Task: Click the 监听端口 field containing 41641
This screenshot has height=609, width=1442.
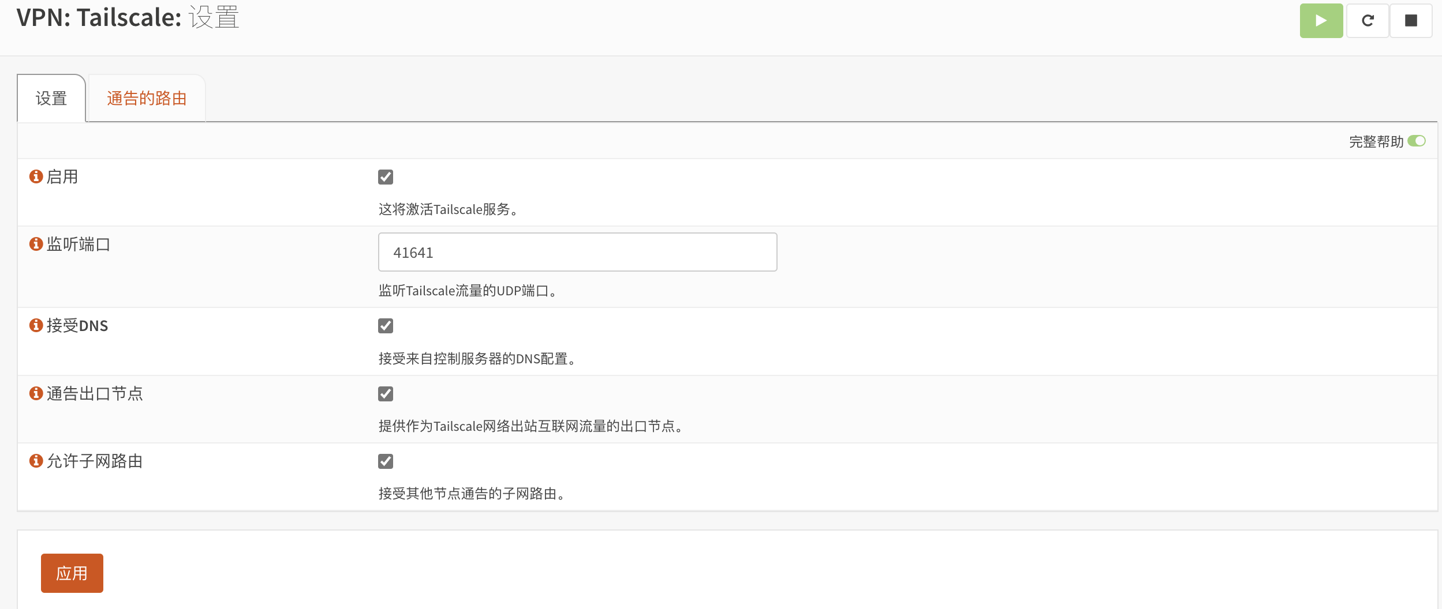Action: 577,253
